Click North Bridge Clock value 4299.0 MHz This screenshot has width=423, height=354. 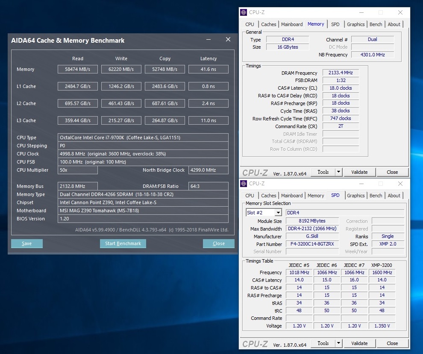pos(208,170)
